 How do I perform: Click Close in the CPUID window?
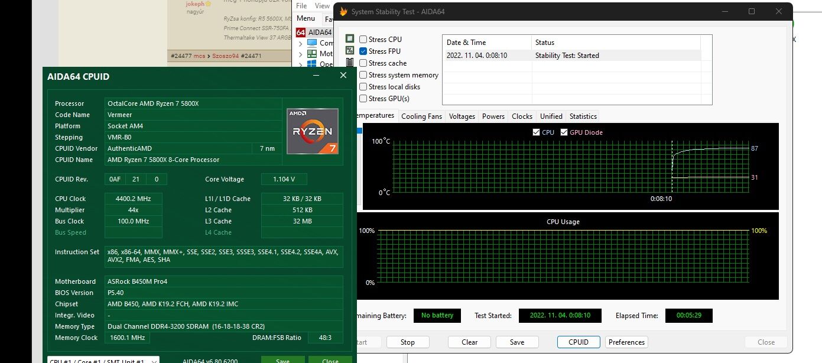coord(330,361)
